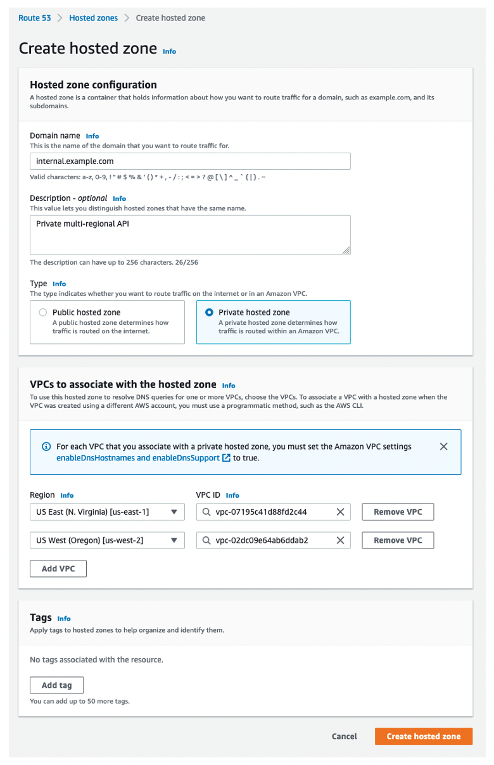Click the Info link next to Domain name
494x765 pixels.
click(x=92, y=136)
